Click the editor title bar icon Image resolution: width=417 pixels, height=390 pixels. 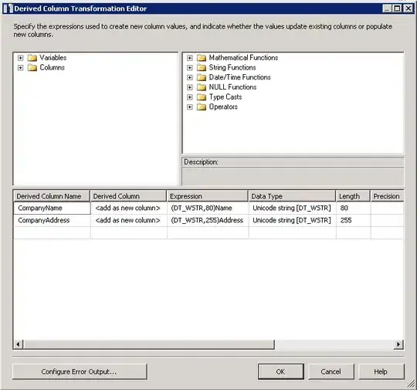(x=8, y=8)
